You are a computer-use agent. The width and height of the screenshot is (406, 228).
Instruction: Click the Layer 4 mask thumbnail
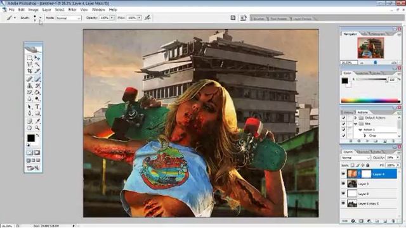click(366, 174)
